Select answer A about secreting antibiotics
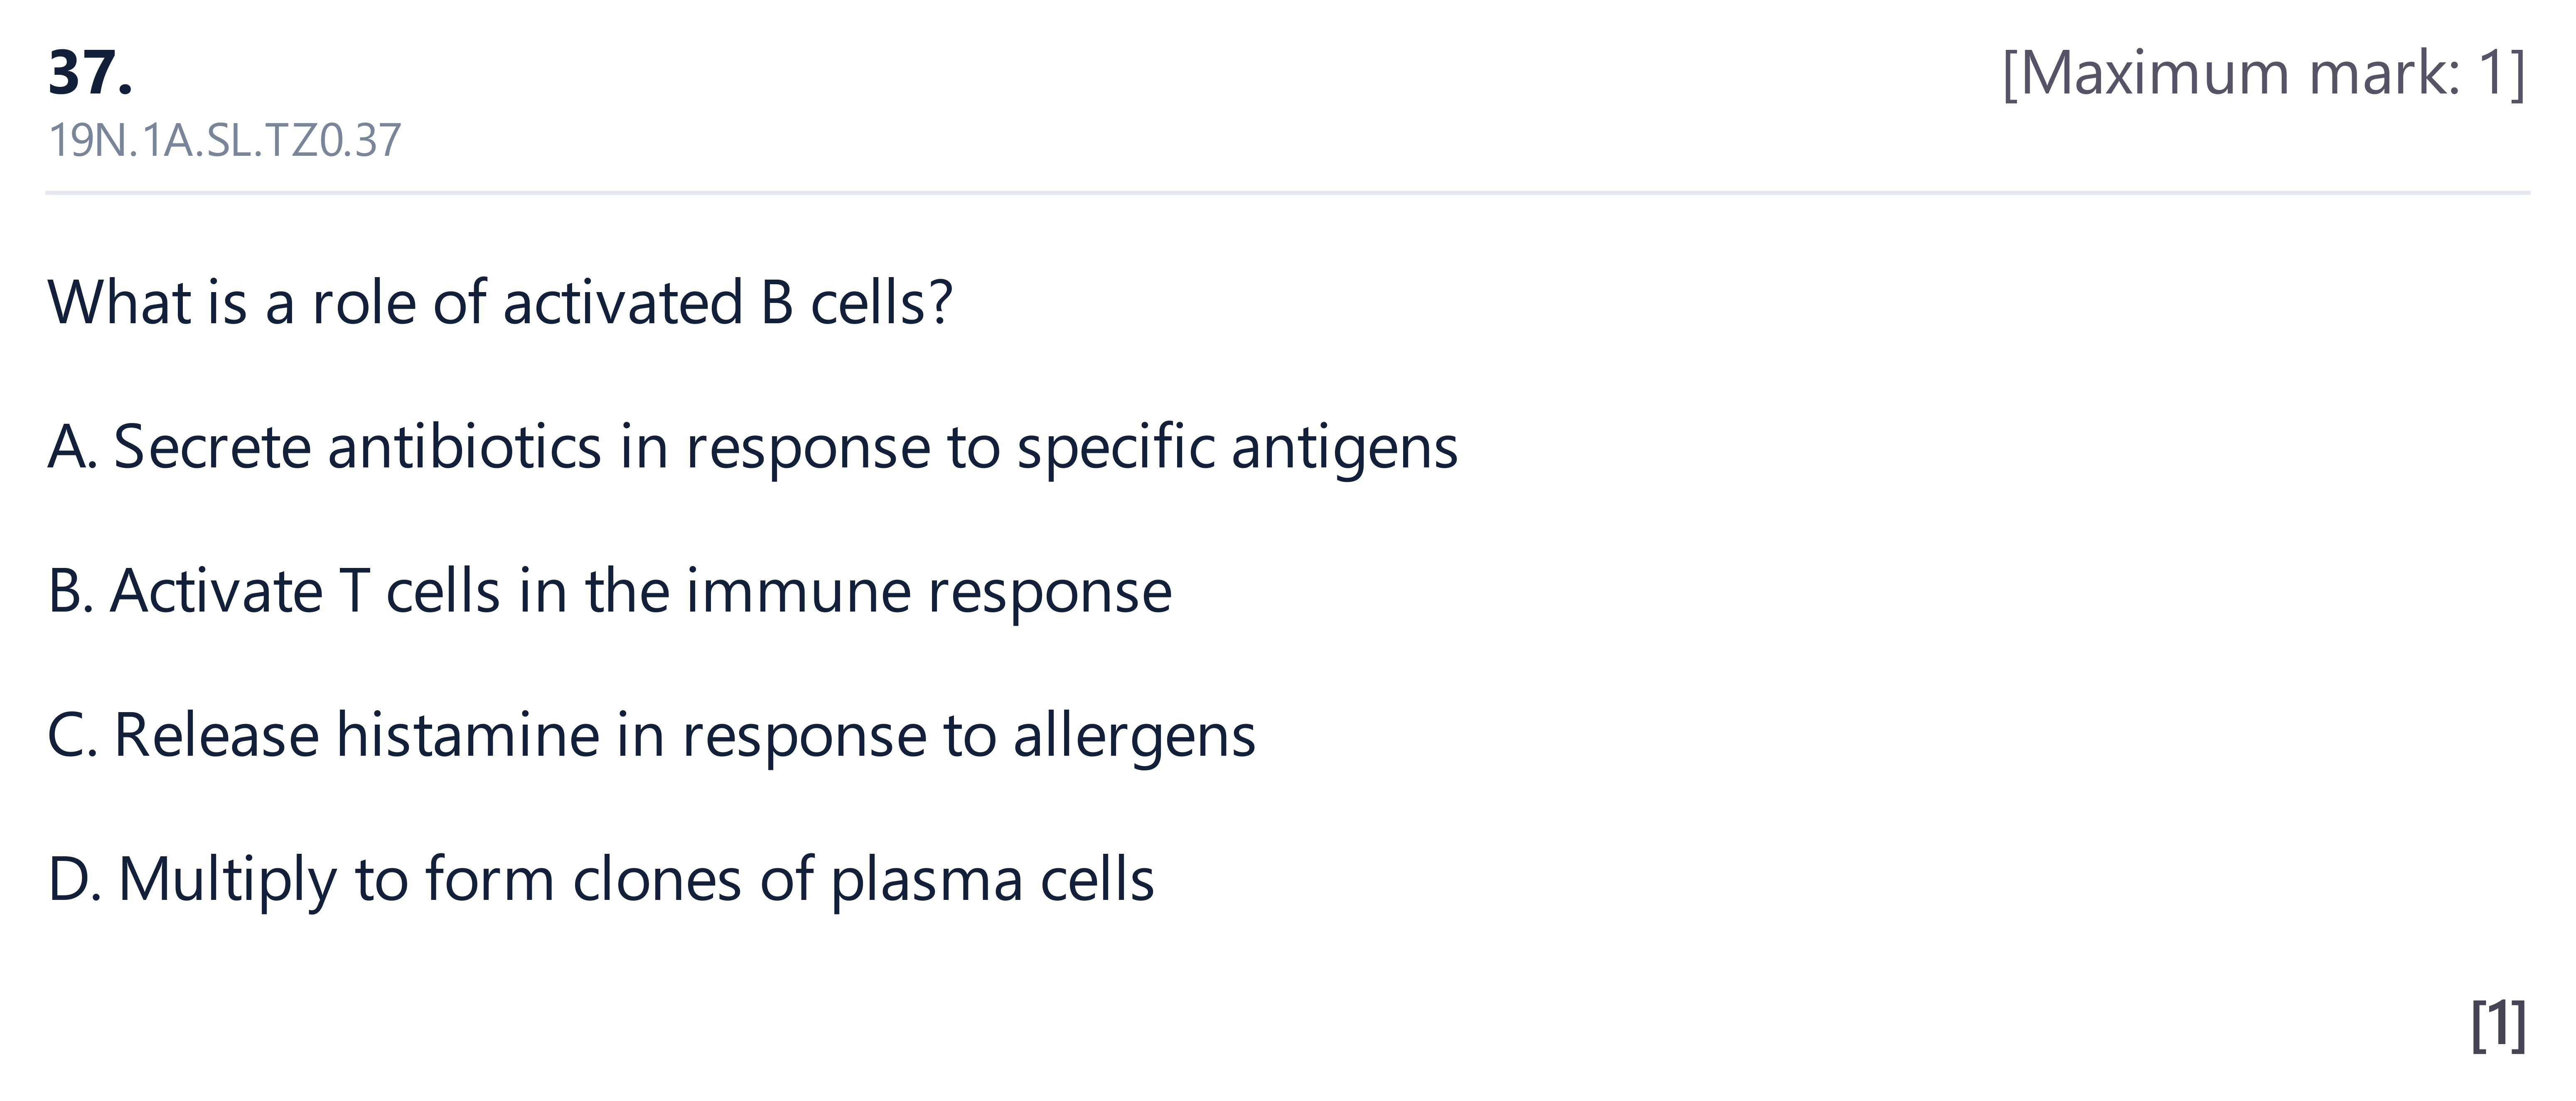 (x=753, y=447)
